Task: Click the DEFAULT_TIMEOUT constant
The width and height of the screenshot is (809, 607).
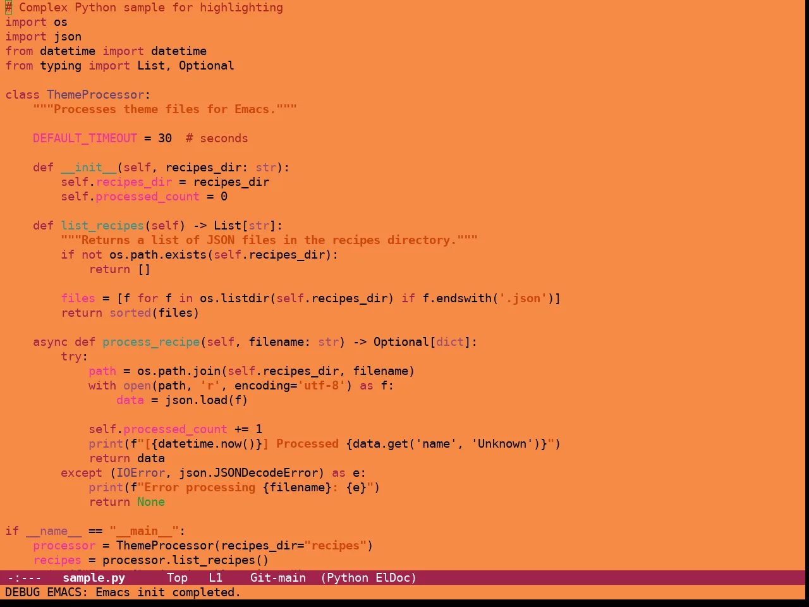Action: click(x=85, y=138)
